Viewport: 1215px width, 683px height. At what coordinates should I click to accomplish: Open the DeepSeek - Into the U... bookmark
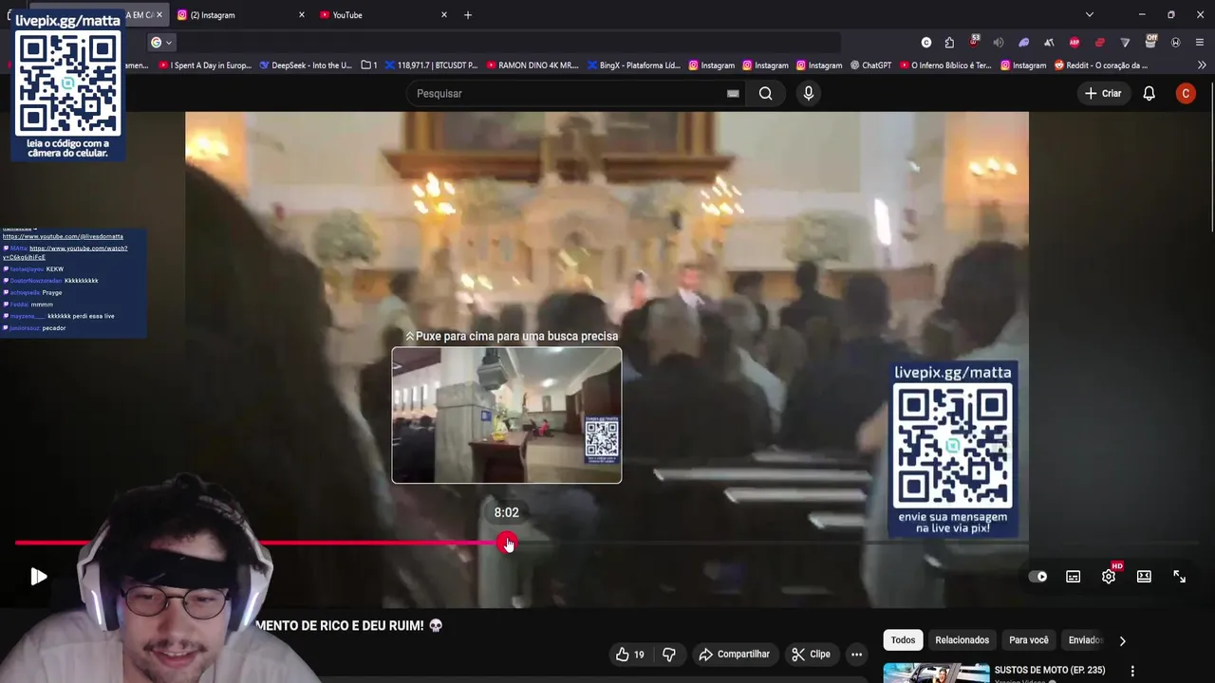pyautogui.click(x=305, y=65)
